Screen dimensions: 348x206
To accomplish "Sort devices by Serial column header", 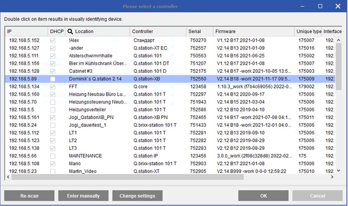I will 198,31.
